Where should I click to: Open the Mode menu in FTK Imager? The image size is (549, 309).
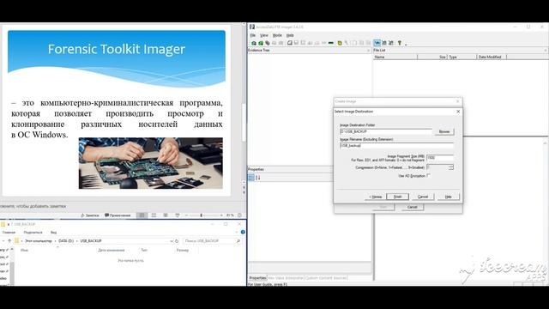(277, 35)
